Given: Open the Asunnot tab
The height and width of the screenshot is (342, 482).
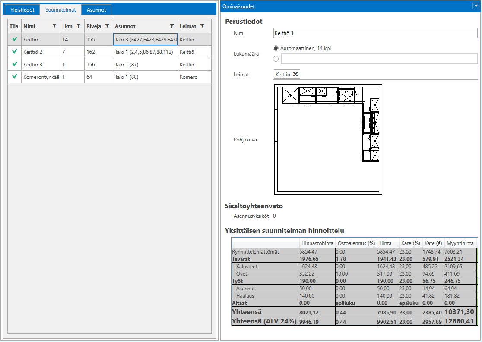Looking at the screenshot, I should click(x=96, y=10).
